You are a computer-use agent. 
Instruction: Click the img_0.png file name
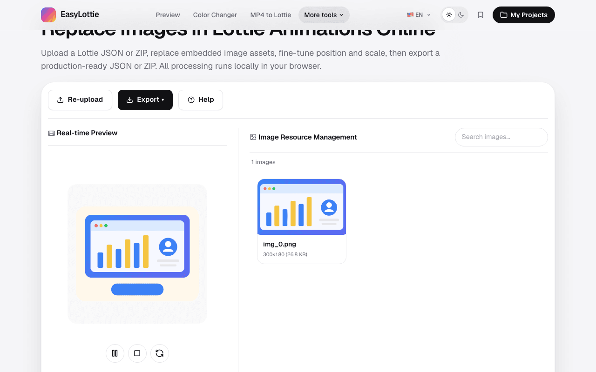[279, 244]
